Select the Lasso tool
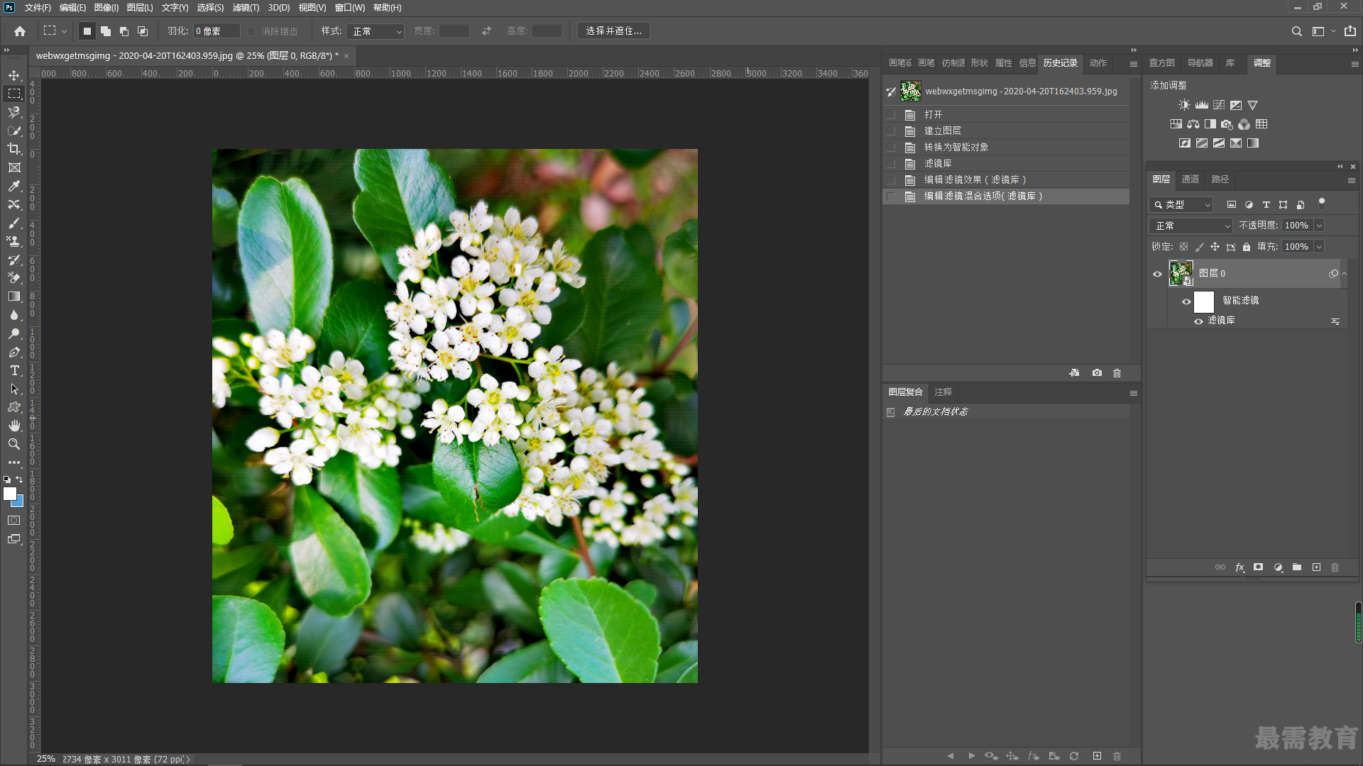1363x766 pixels. (x=14, y=112)
